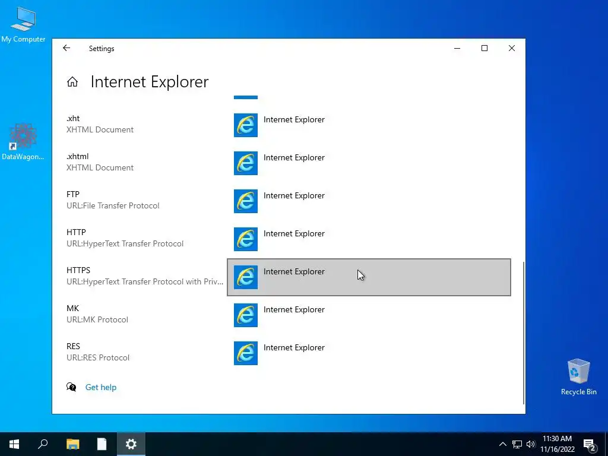Click the Get help chat icon

click(x=71, y=387)
